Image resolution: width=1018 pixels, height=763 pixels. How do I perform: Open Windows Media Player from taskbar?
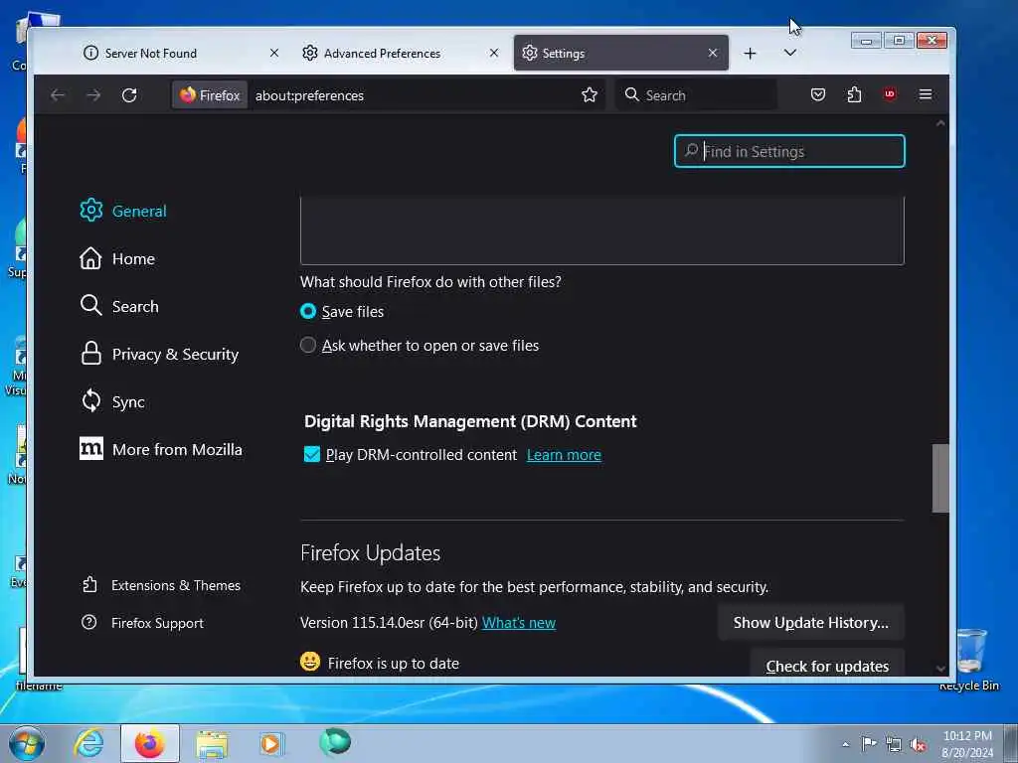click(271, 743)
